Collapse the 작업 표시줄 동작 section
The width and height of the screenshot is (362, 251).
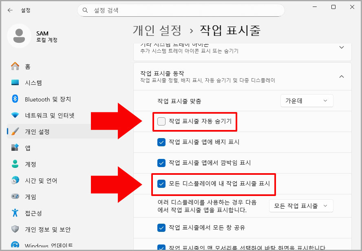click(342, 76)
